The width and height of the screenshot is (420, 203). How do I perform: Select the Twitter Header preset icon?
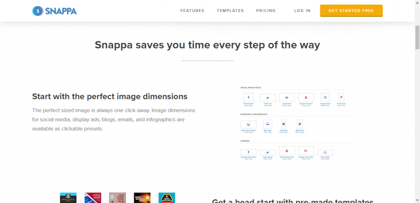click(267, 153)
